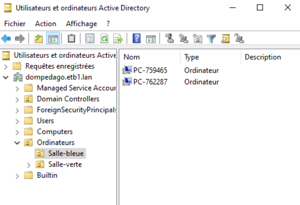300x205 pixels.
Task: Expand the Users container
Action: [x=17, y=121]
